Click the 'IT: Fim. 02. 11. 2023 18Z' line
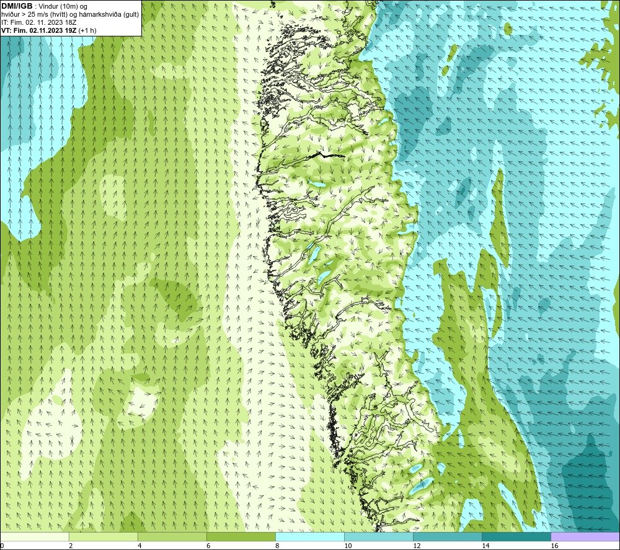620x550 pixels. 38,22
